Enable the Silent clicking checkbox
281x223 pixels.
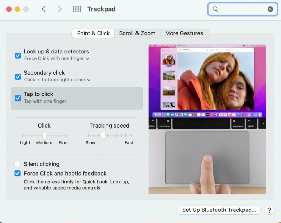[x=18, y=164]
